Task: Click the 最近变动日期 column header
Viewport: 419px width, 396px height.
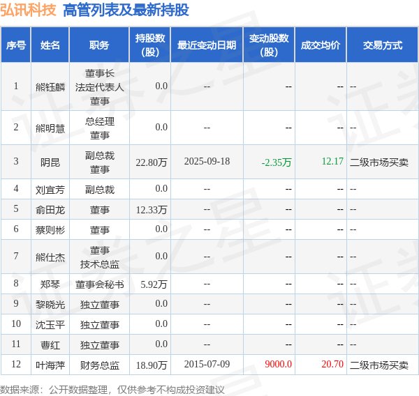Action: tap(207, 45)
